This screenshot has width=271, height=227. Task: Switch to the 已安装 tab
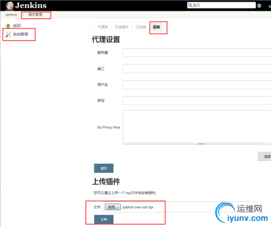coord(141,27)
